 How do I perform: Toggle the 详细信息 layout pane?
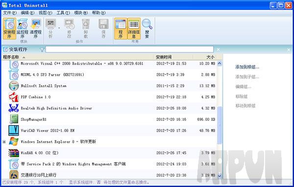[134, 28]
